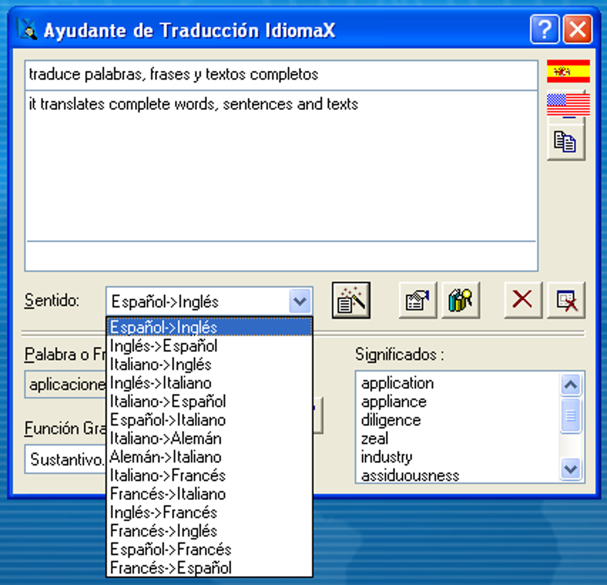The image size is (607, 585).
Task: Click the Sentido combo box field
Action: (x=209, y=301)
